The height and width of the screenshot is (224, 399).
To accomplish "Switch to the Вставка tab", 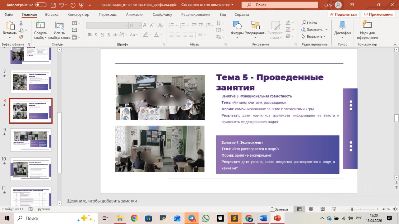I will coord(52,14).
